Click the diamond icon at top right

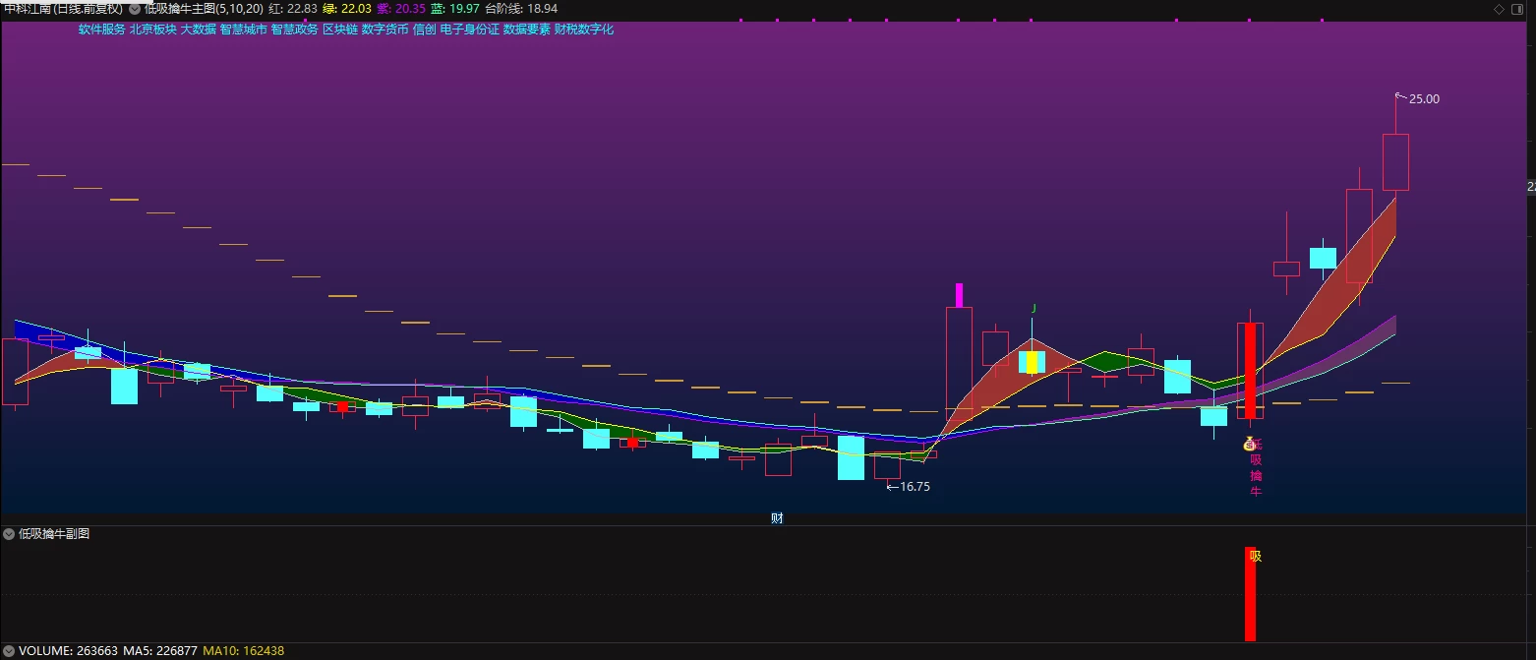[x=1499, y=9]
